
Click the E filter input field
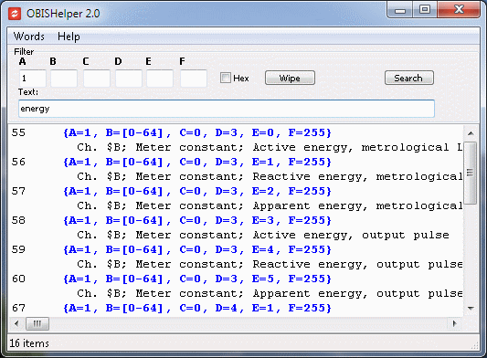pyautogui.click(x=160, y=79)
